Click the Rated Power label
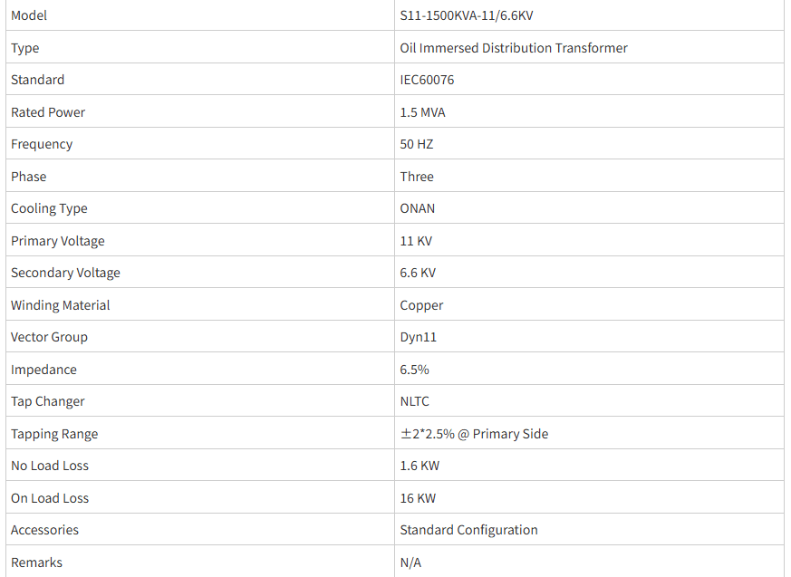This screenshot has width=791, height=577. click(x=48, y=112)
